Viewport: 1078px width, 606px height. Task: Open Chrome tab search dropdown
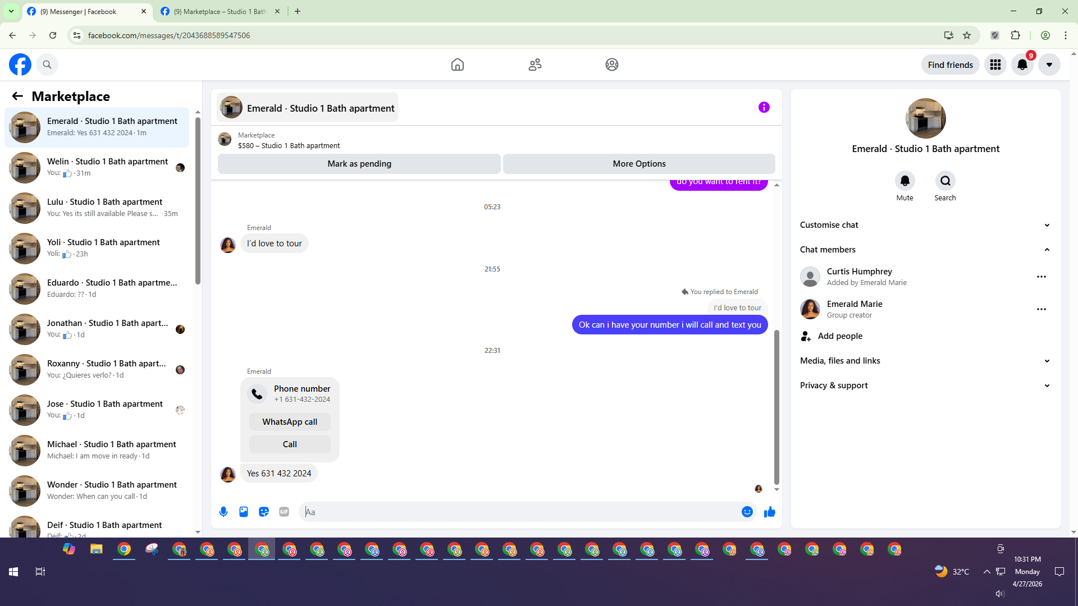[x=11, y=11]
